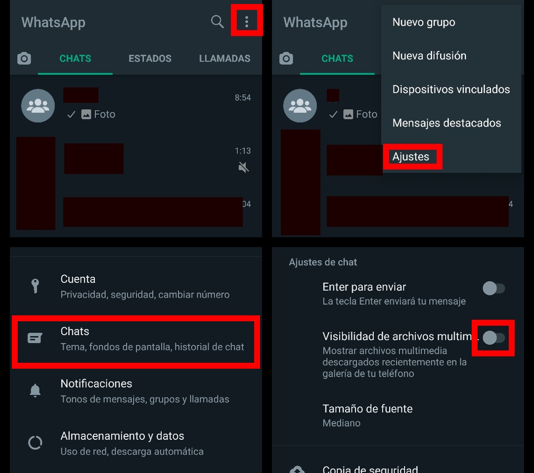The image size is (534, 473).
Task: Switch to the ESTADOS tab
Action: coord(150,59)
